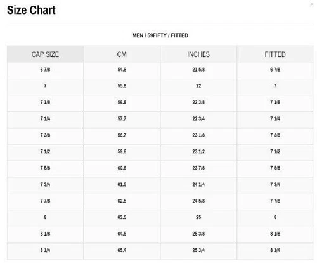Click the 54.9 CM value
Viewport: 317px width, 264px height.
pos(122,70)
